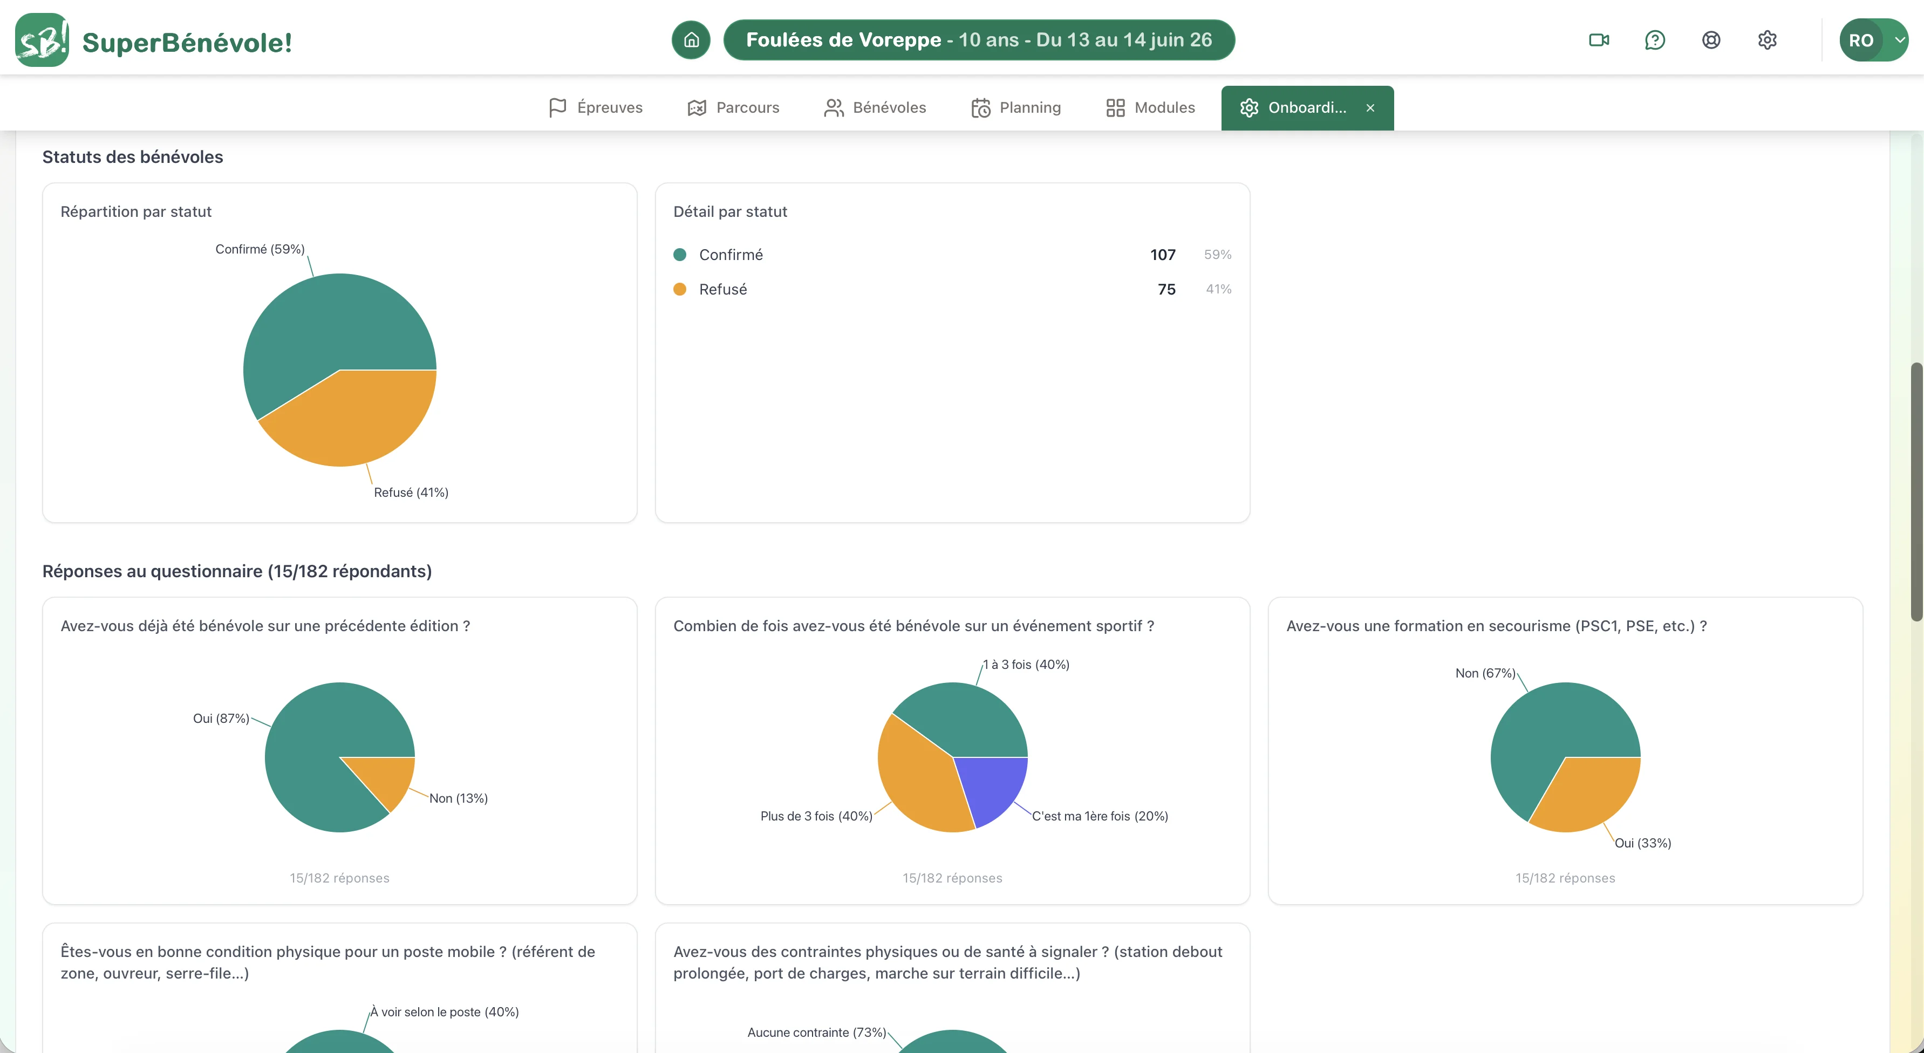Click the Refusé orange legend dot
The height and width of the screenshot is (1053, 1924).
680,289
